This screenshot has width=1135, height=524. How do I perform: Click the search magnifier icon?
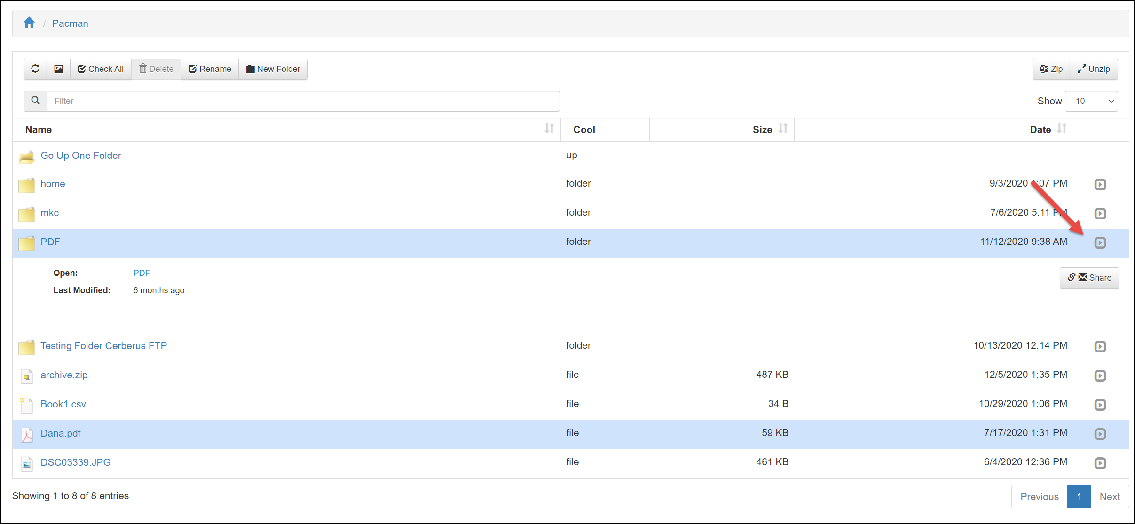click(35, 101)
